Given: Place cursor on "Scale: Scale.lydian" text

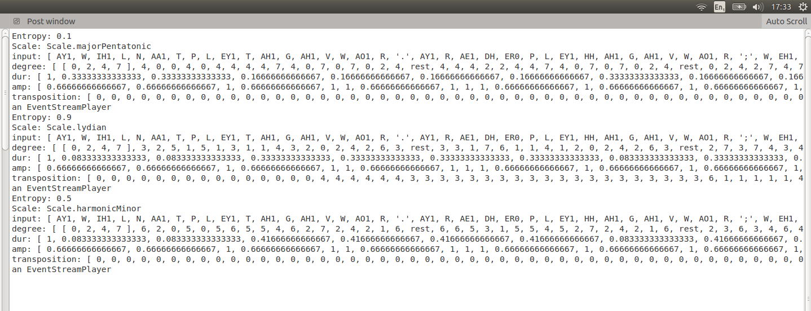Looking at the screenshot, I should [59, 127].
